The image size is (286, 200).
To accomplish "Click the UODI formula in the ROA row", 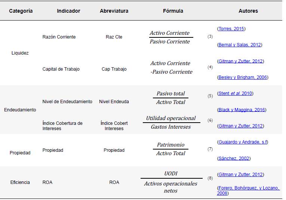I will (x=171, y=174).
